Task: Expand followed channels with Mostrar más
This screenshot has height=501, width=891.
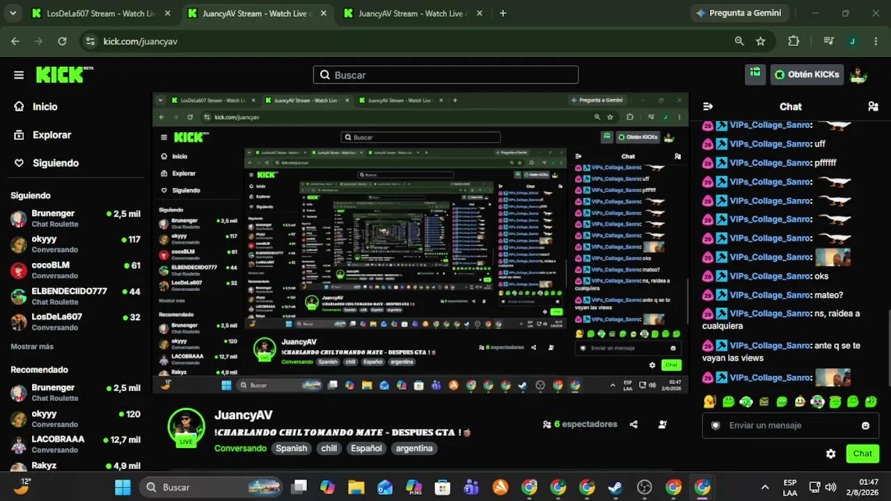Action: (x=32, y=347)
